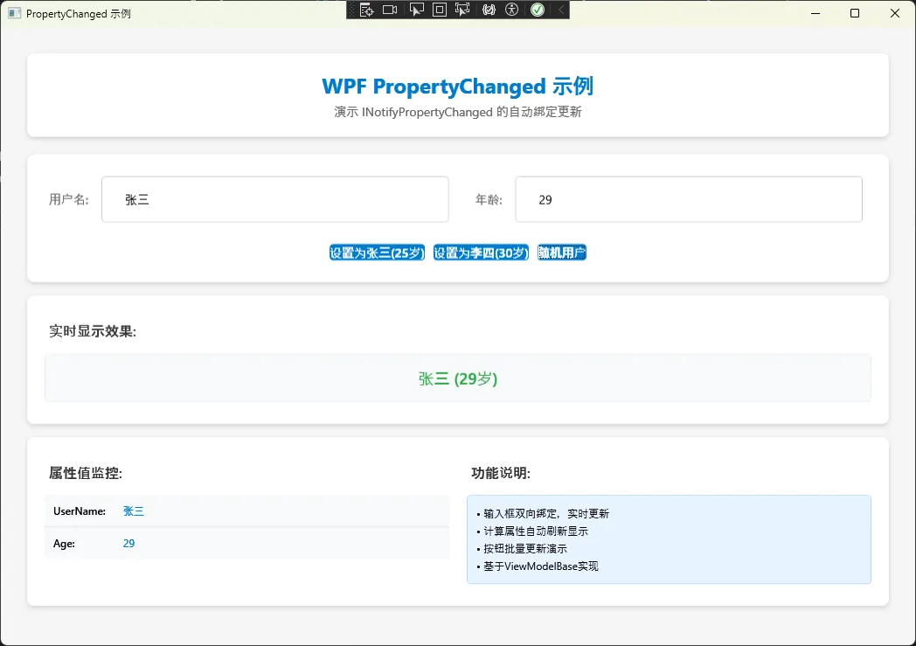The image size is (916, 646).
Task: Toggle Display Layout Adorners square icon
Action: tap(440, 10)
